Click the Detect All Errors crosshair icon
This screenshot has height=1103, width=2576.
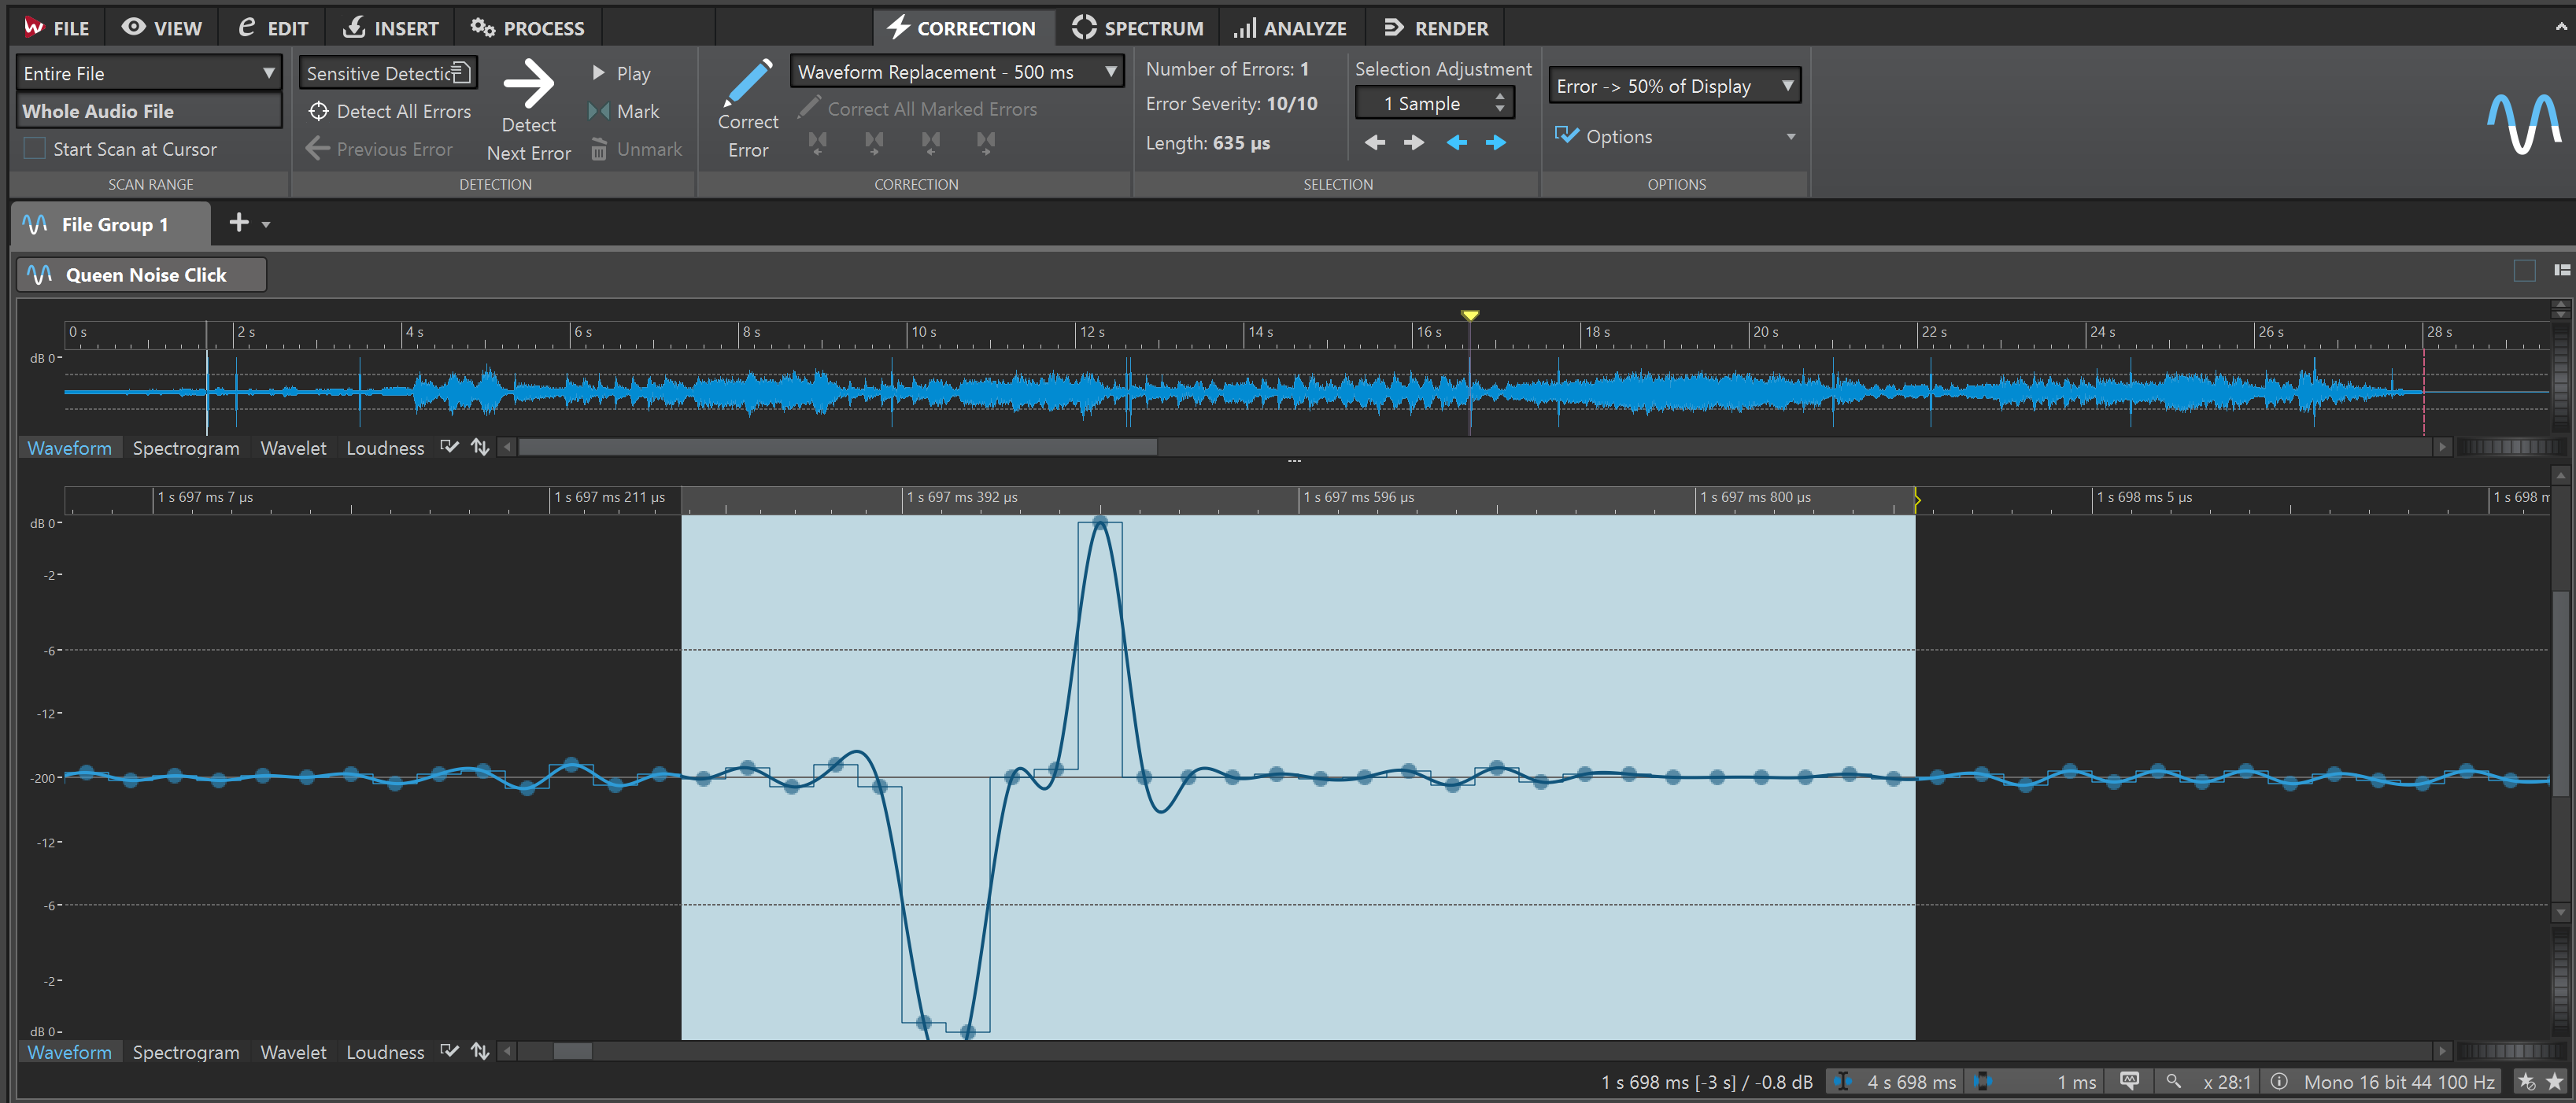(x=318, y=111)
